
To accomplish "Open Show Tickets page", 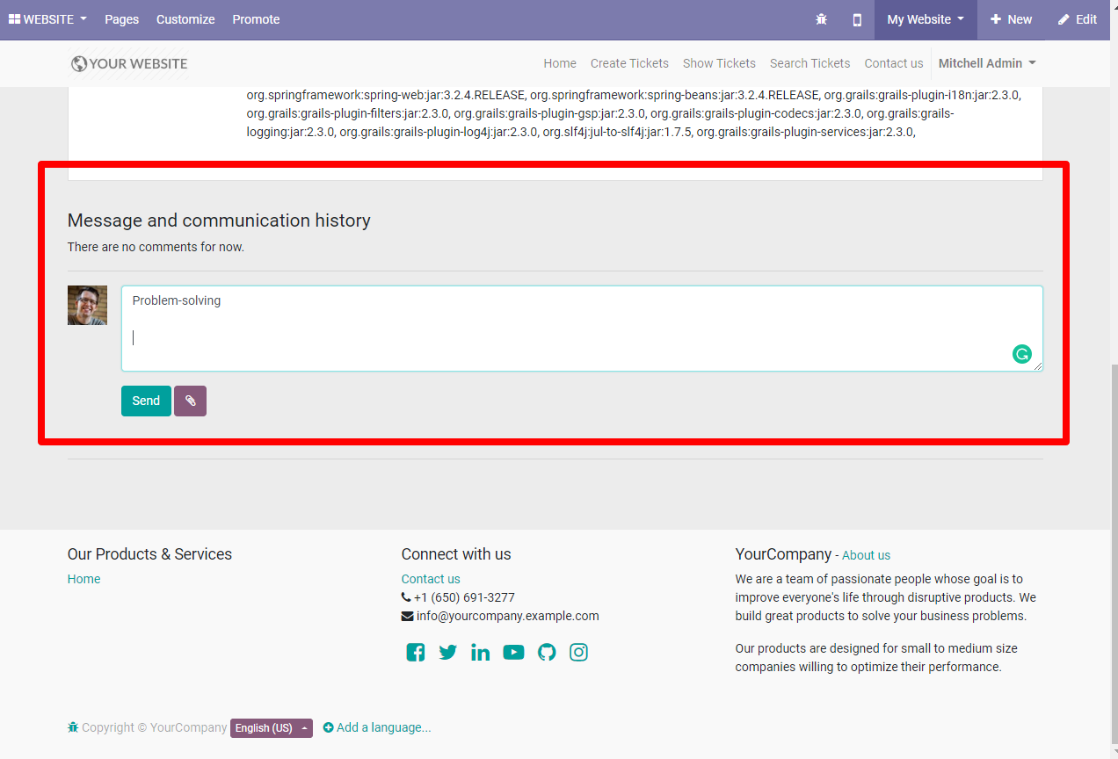I will (719, 63).
